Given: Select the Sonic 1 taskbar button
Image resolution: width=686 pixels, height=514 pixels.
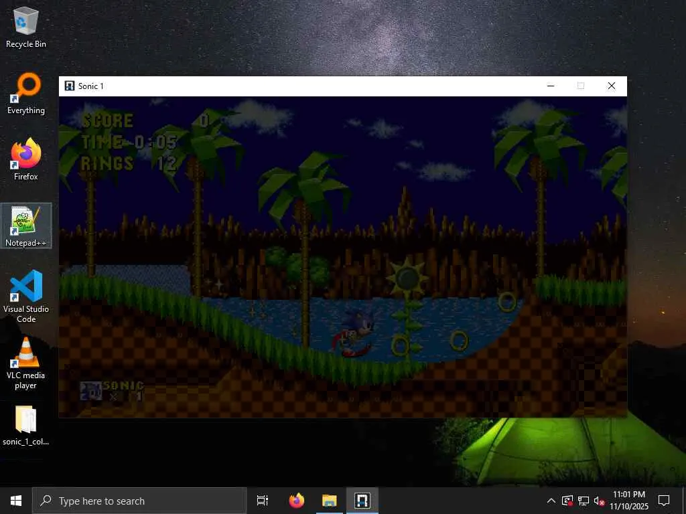Looking at the screenshot, I should [x=362, y=501].
